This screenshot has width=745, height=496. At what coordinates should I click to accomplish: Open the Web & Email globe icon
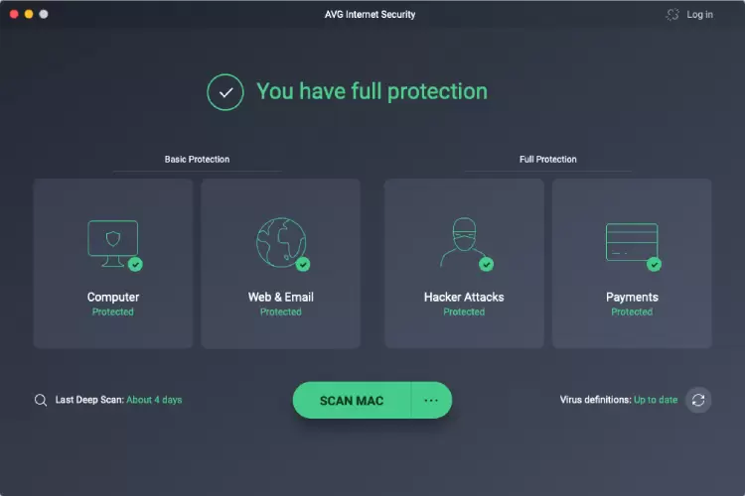coord(281,242)
